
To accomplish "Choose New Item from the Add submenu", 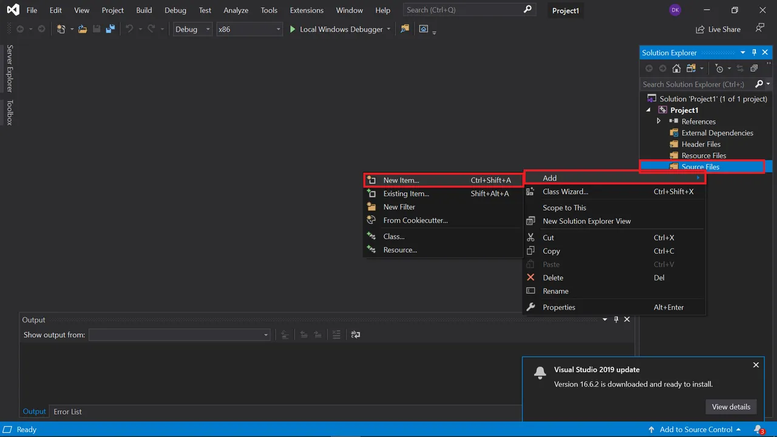I will 443,180.
